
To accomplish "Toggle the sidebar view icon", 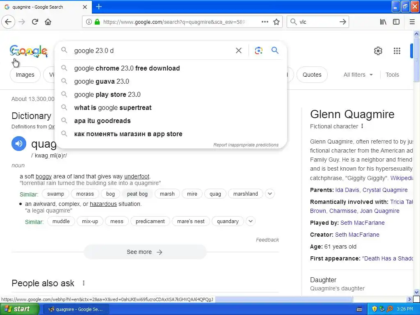I will click(x=396, y=22).
